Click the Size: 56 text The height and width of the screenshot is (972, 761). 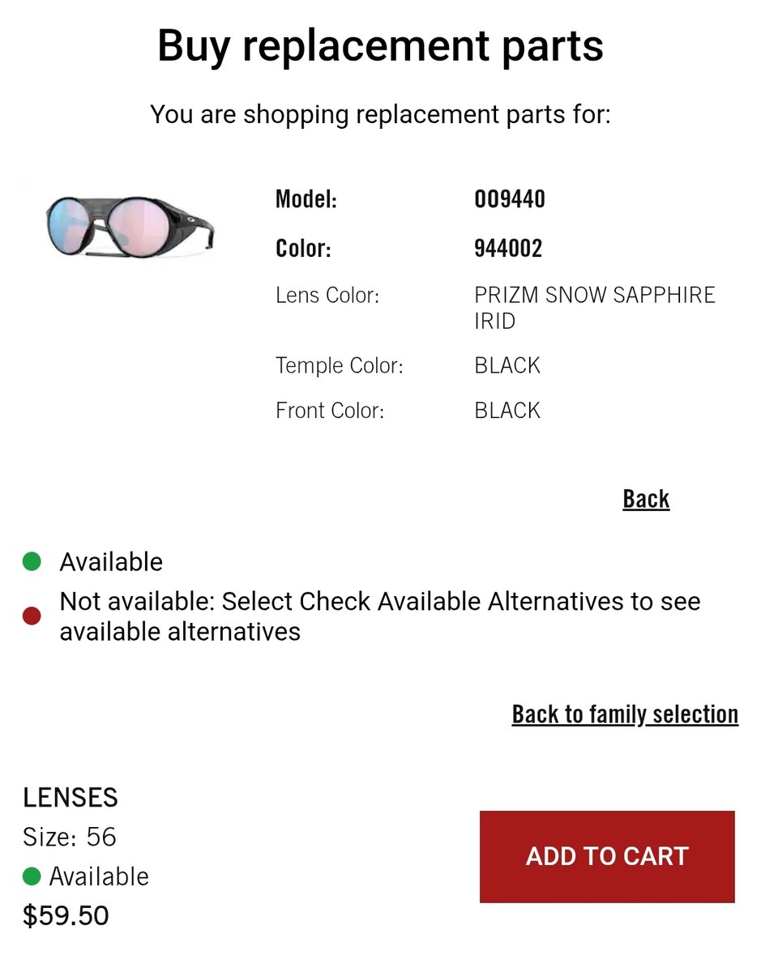click(70, 837)
